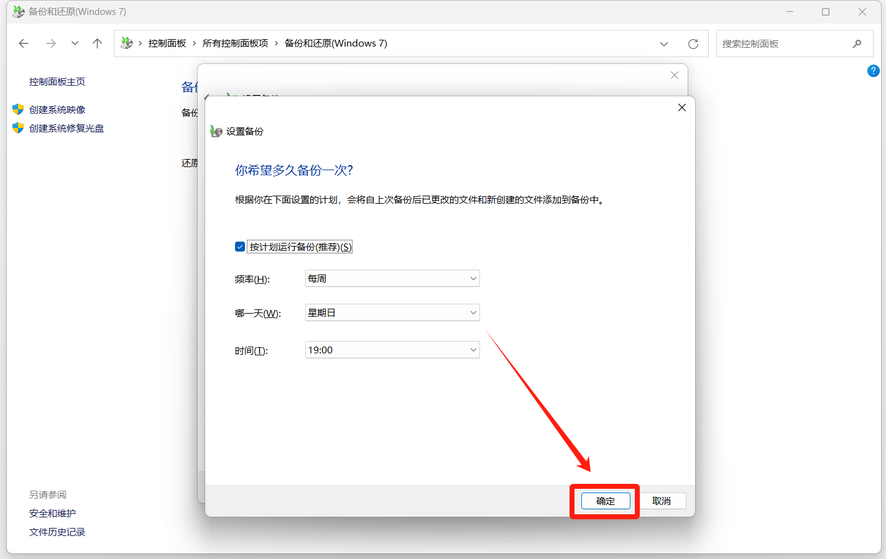
Task: Select 所有控制面板项 in the breadcrumb
Action: pos(235,43)
